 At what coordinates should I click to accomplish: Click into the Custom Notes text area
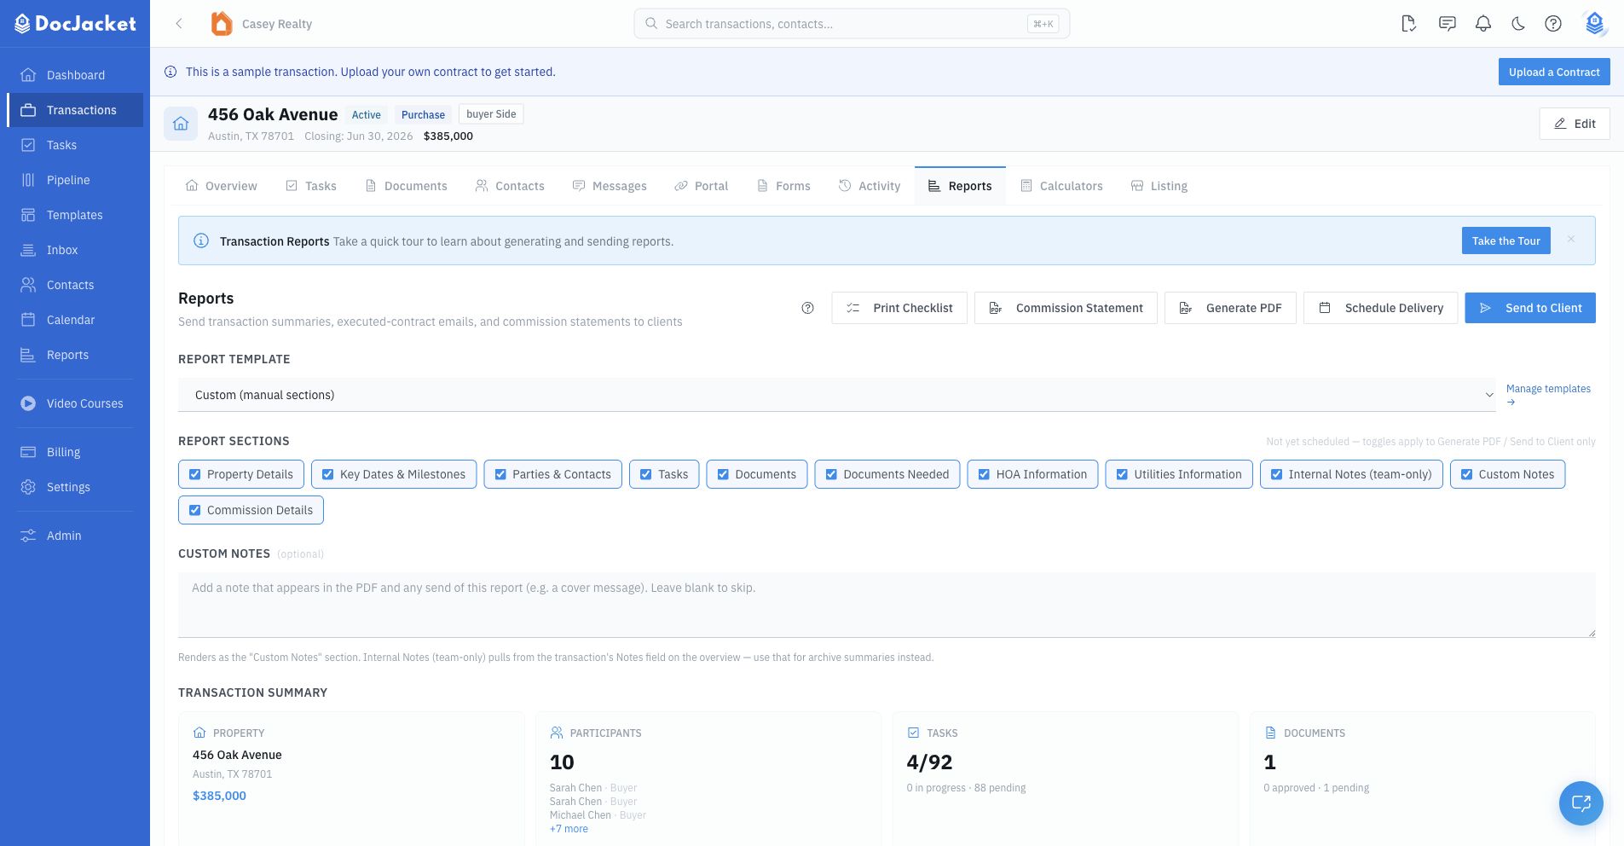click(887, 605)
